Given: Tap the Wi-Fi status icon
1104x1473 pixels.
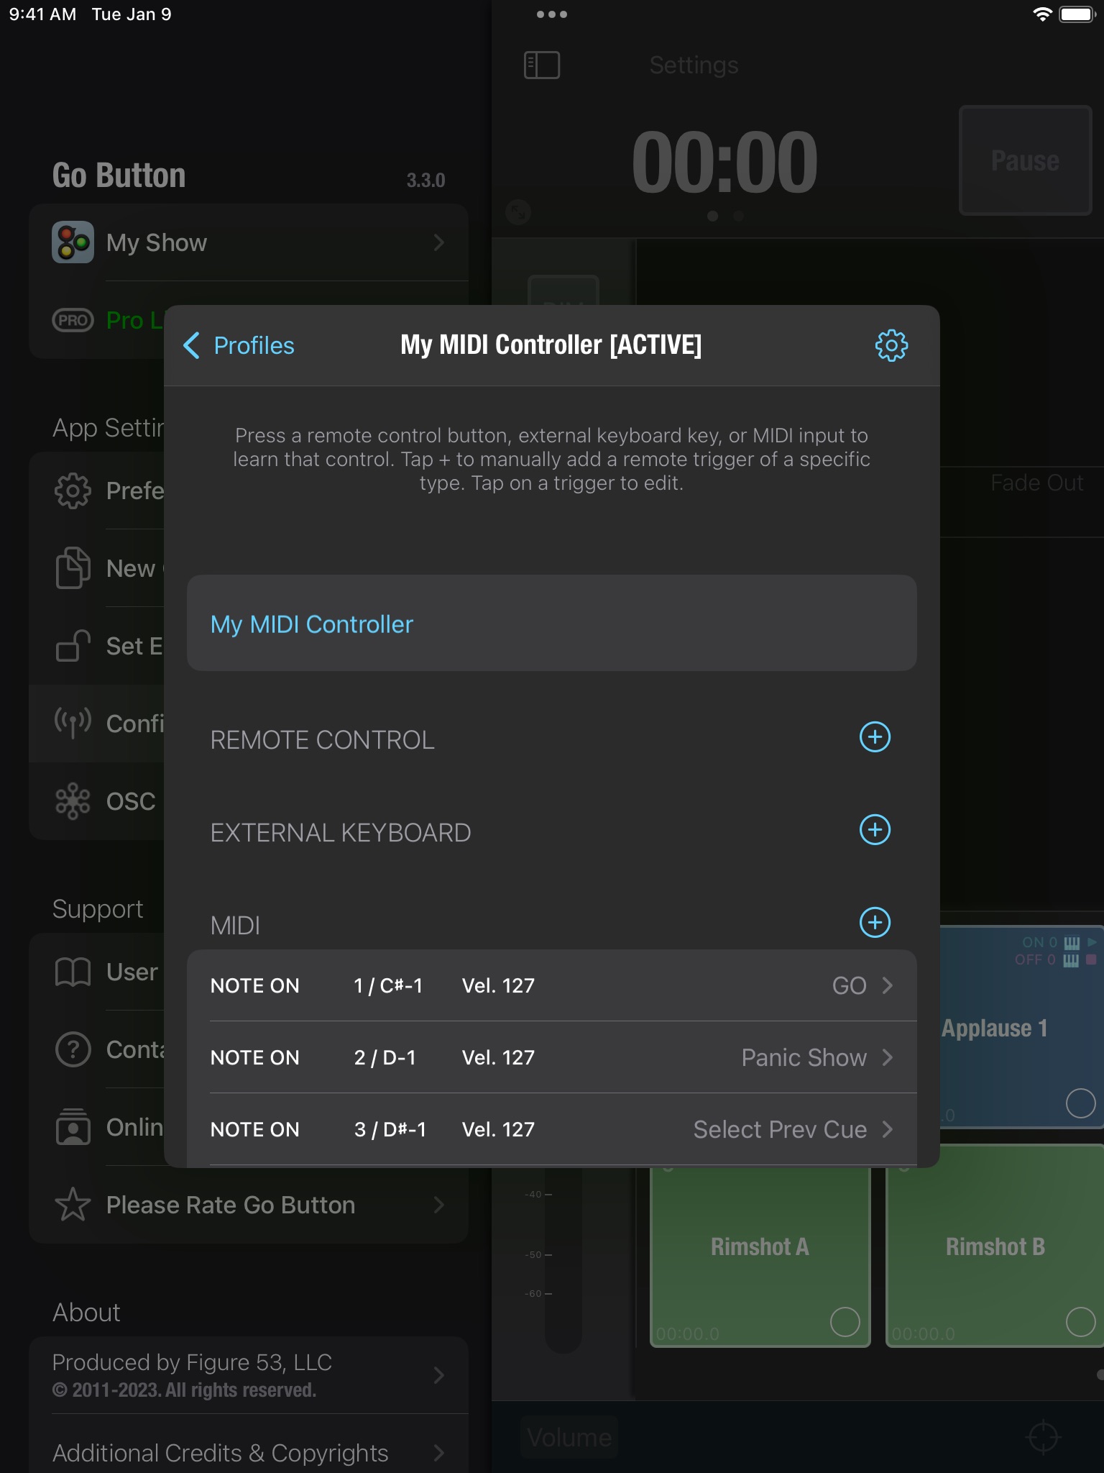Looking at the screenshot, I should coord(1041,14).
